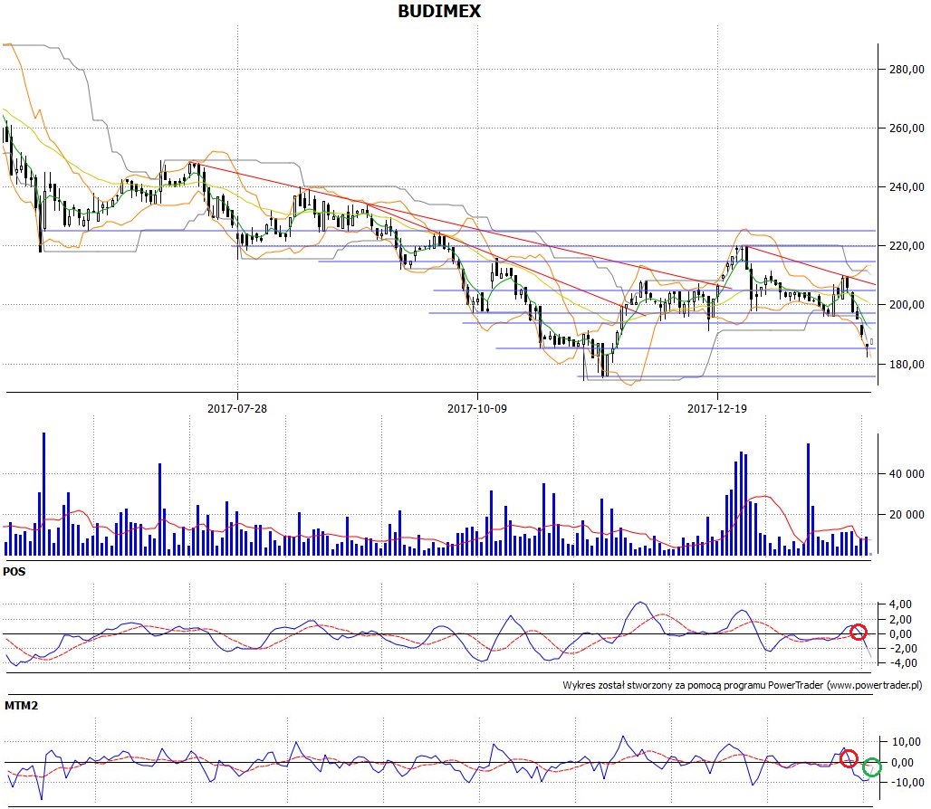Screen dimensions: 931x809
Task: Click the MTM2 -10,00 axis label
Action: point(906,782)
